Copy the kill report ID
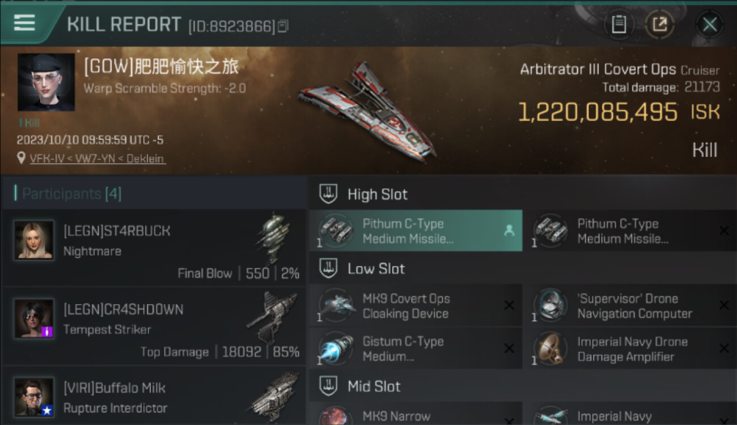737x425 pixels. tap(283, 26)
